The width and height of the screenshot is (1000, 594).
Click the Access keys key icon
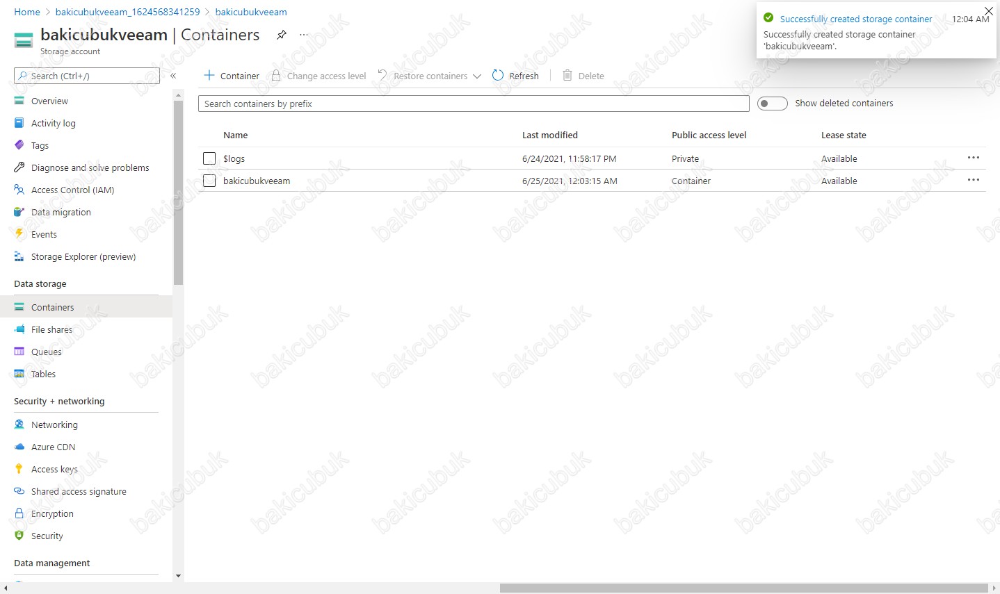pos(19,469)
